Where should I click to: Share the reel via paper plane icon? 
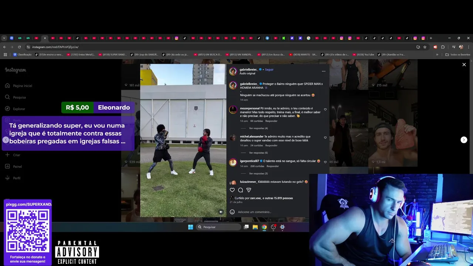pyautogui.click(x=249, y=190)
